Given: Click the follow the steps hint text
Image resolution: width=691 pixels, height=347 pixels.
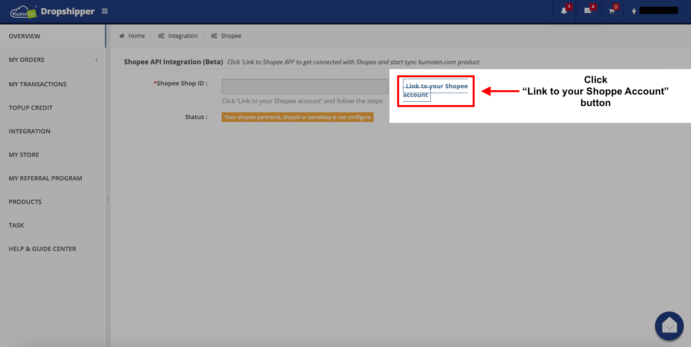Looking at the screenshot, I should click(x=302, y=101).
